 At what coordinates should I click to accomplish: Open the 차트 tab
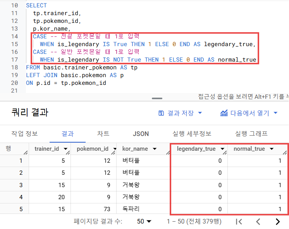pos(103,134)
